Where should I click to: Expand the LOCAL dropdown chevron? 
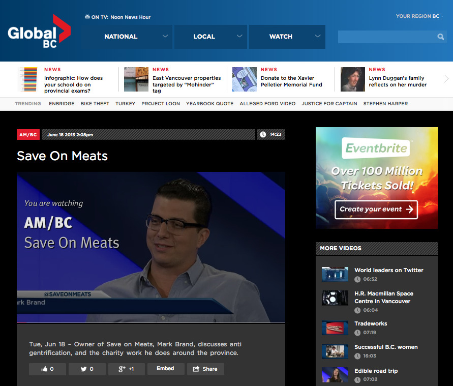239,36
